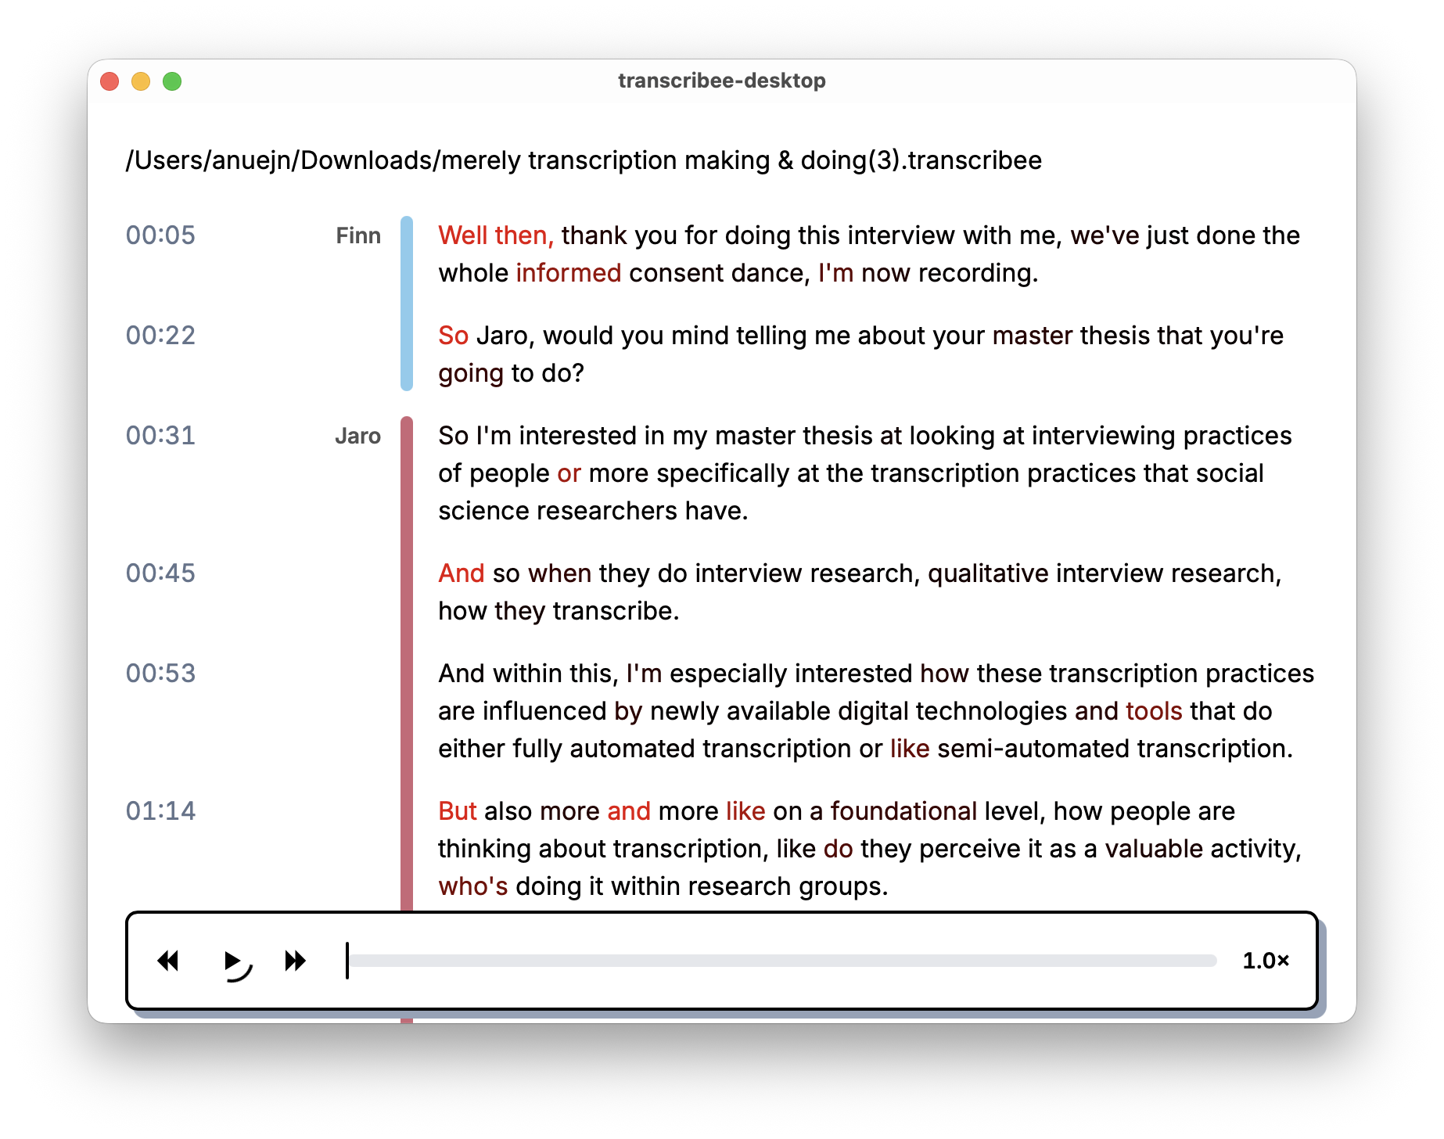Click the 00:45 timestamp
This screenshot has height=1139, width=1444.
[160, 573]
